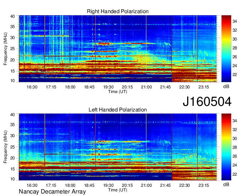Click the 24 value on bottom color bar scale

[235, 165]
